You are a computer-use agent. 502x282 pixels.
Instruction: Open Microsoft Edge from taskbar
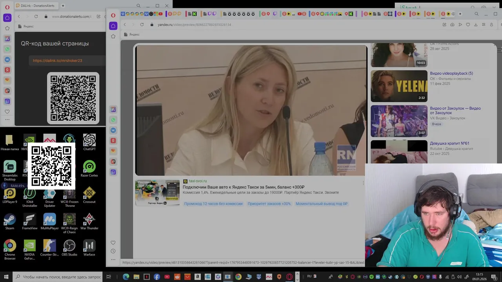[126, 277]
